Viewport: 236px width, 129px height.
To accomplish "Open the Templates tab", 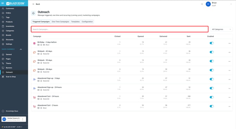I will pyautogui.click(x=75, y=22).
